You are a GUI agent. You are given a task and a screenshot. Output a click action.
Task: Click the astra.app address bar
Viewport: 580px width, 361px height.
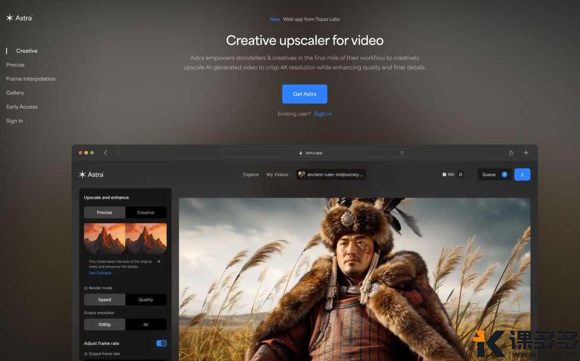(x=314, y=153)
